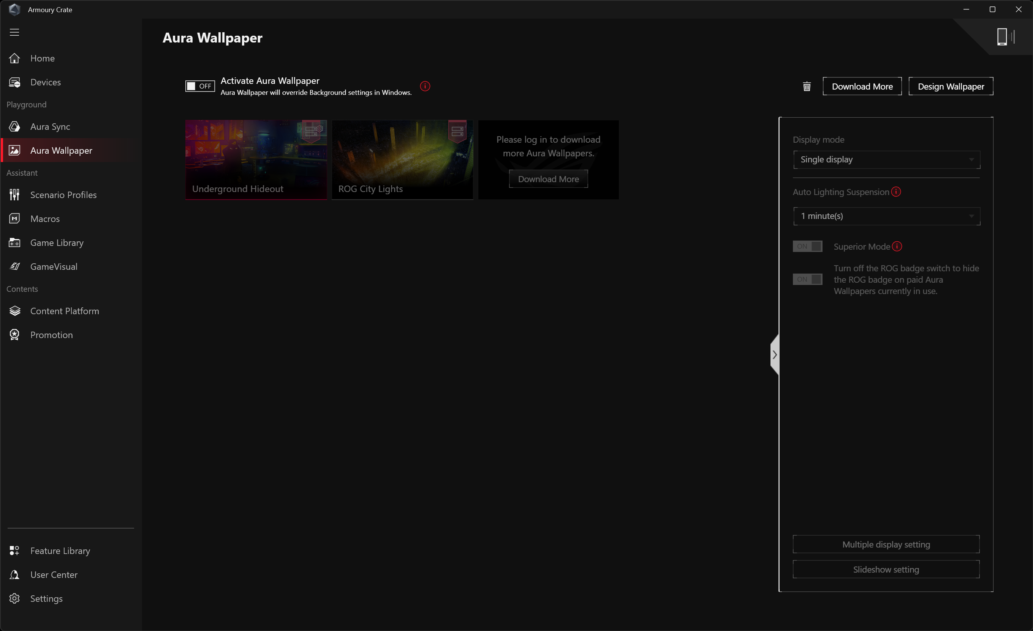1033x631 pixels.
Task: Click Auto Lighting Suspension info icon
Action: (896, 192)
